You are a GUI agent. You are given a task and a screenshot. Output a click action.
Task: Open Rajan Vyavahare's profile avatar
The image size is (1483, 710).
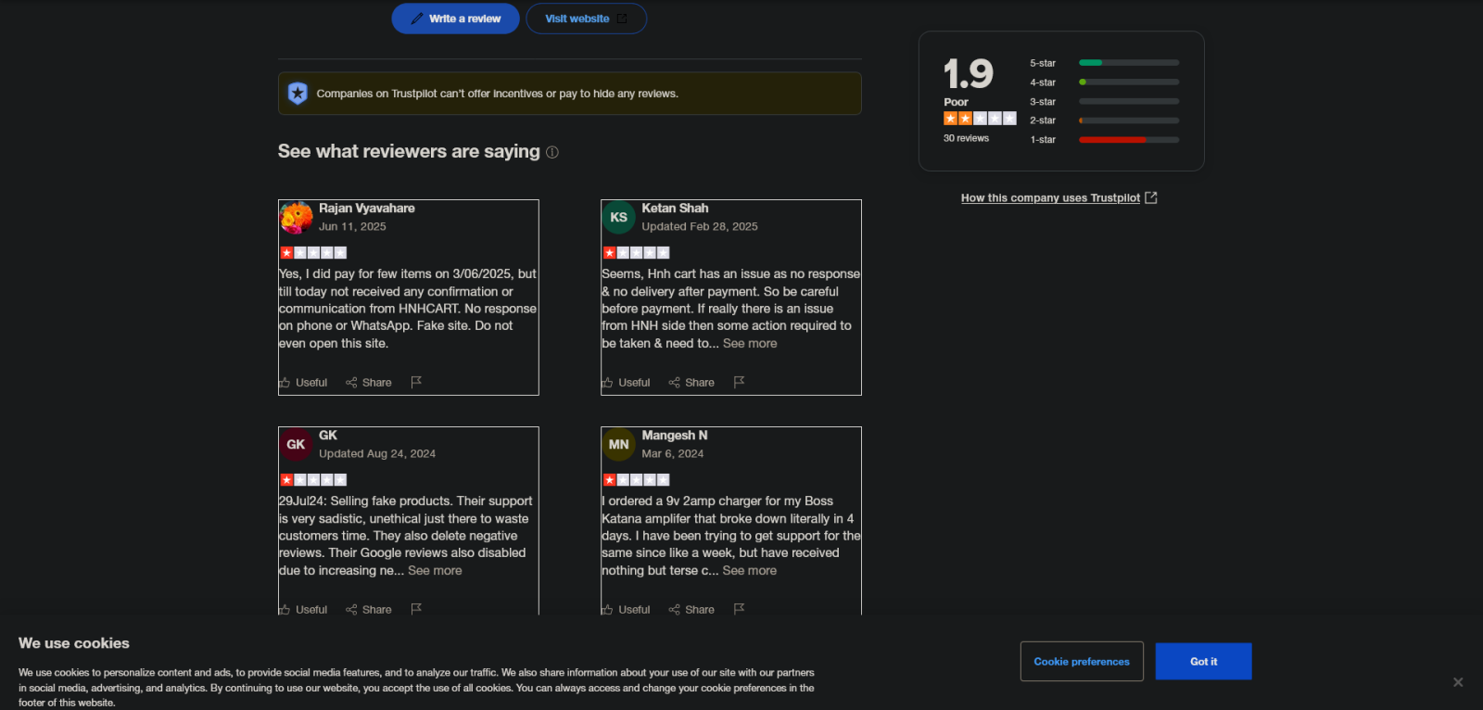pos(297,218)
